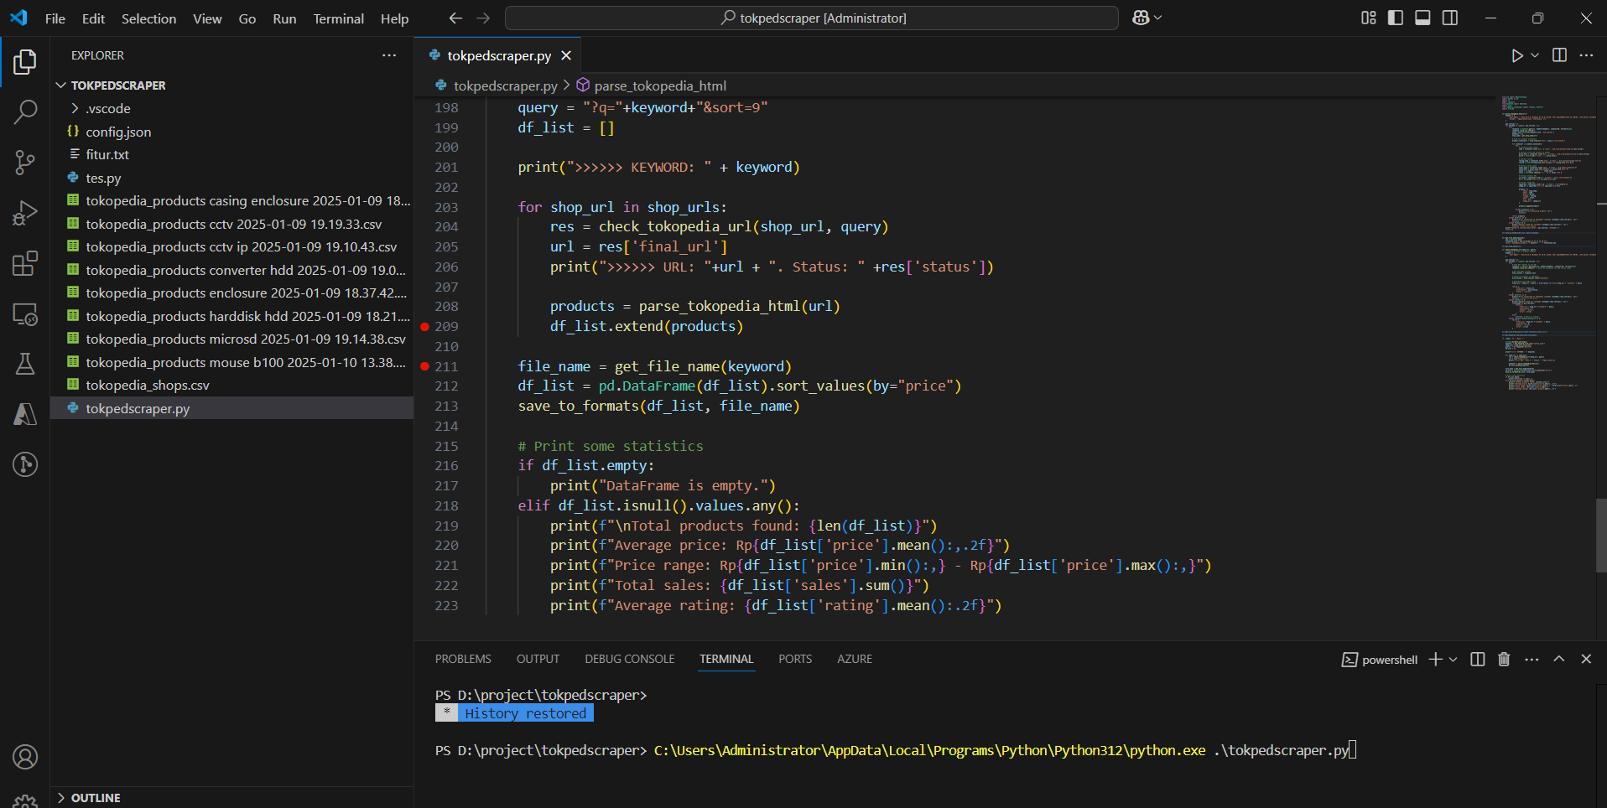Open the Source Control view
Viewport: 1607px width, 808px height.
(25, 163)
